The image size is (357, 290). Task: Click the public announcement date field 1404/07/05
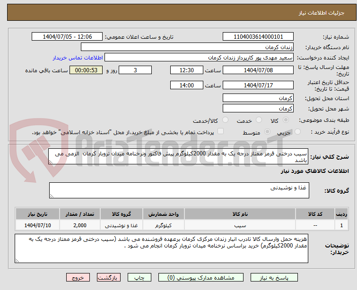coord(67,37)
